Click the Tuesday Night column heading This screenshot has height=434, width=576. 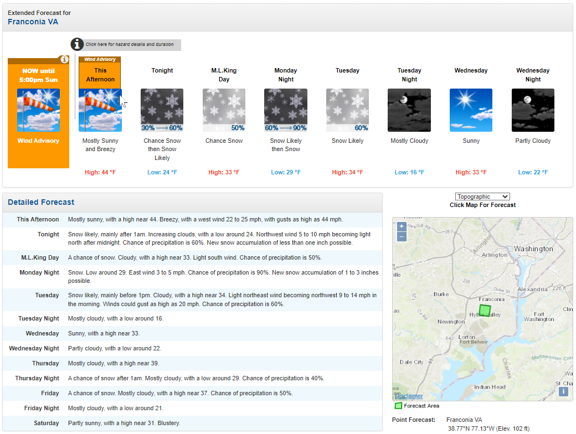[x=409, y=75]
